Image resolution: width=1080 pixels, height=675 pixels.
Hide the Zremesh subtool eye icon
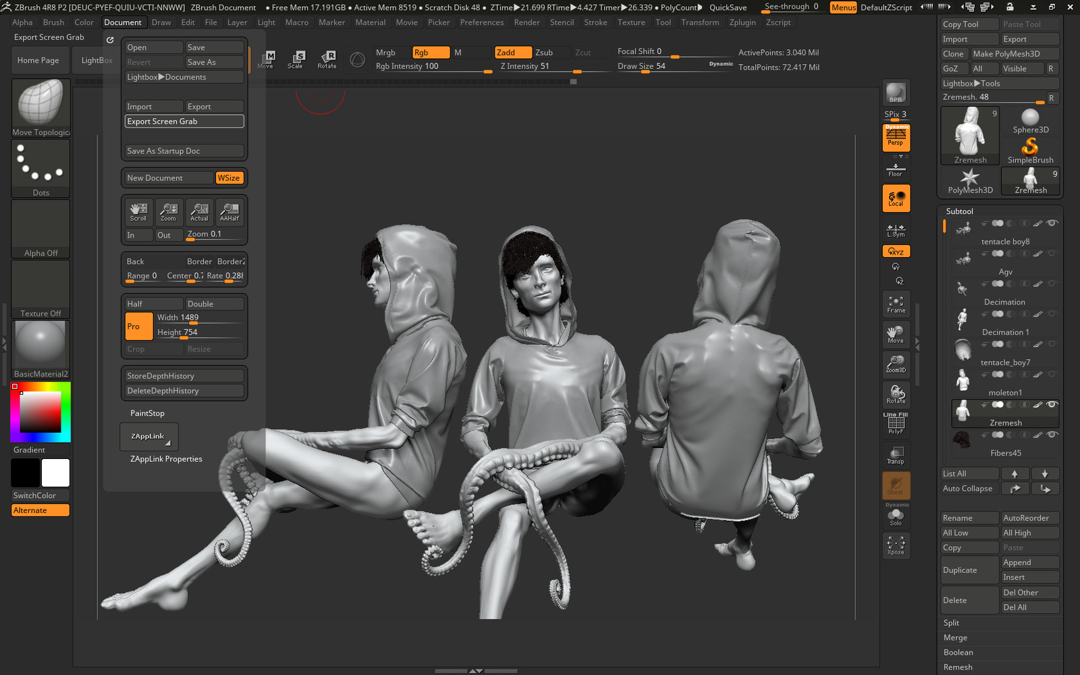click(1052, 404)
